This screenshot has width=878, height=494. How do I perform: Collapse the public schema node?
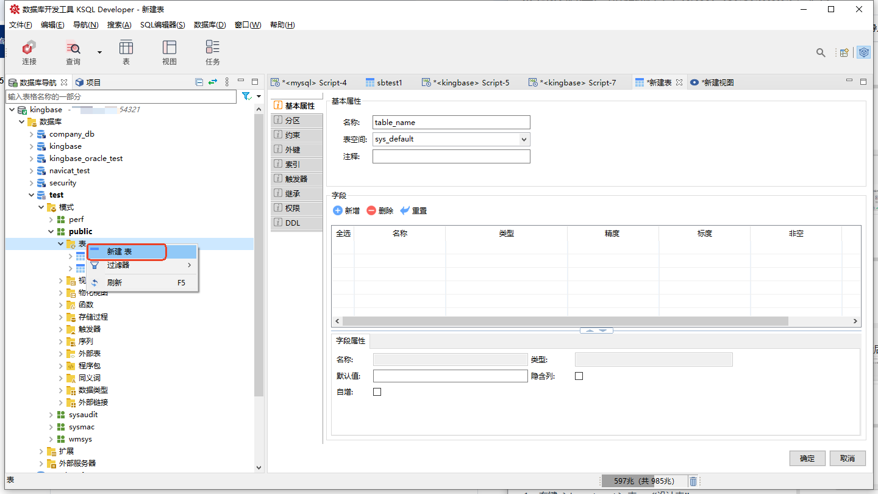(51, 232)
